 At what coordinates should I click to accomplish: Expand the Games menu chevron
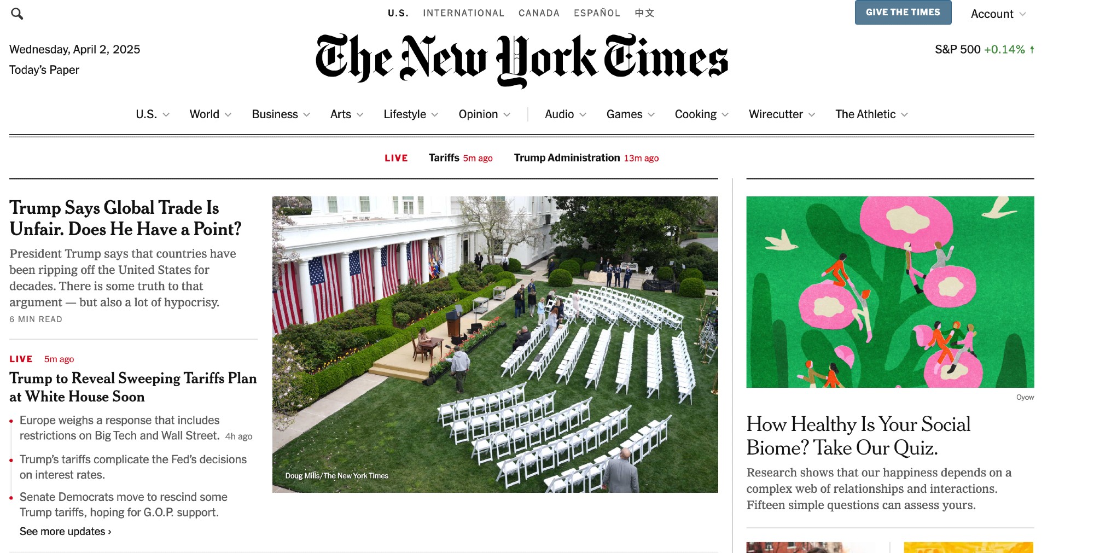[651, 115]
